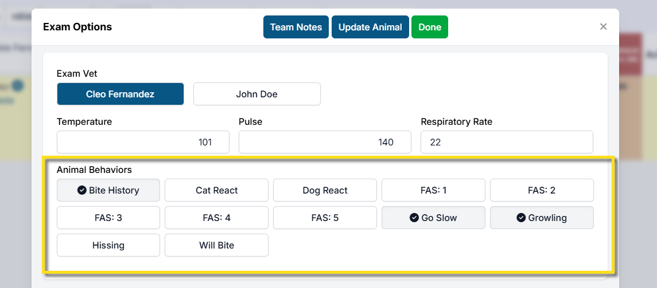This screenshot has width=657, height=288.
Task: Uncheck the Bite History behavior
Action: 108,190
